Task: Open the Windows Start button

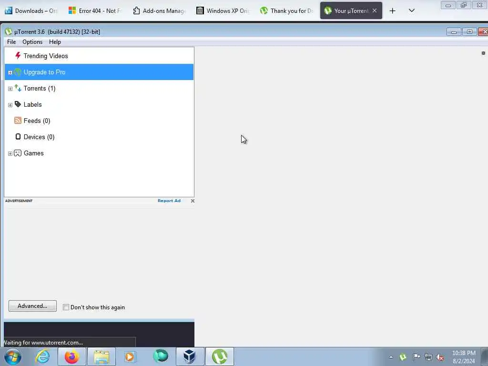Action: pyautogui.click(x=13, y=356)
